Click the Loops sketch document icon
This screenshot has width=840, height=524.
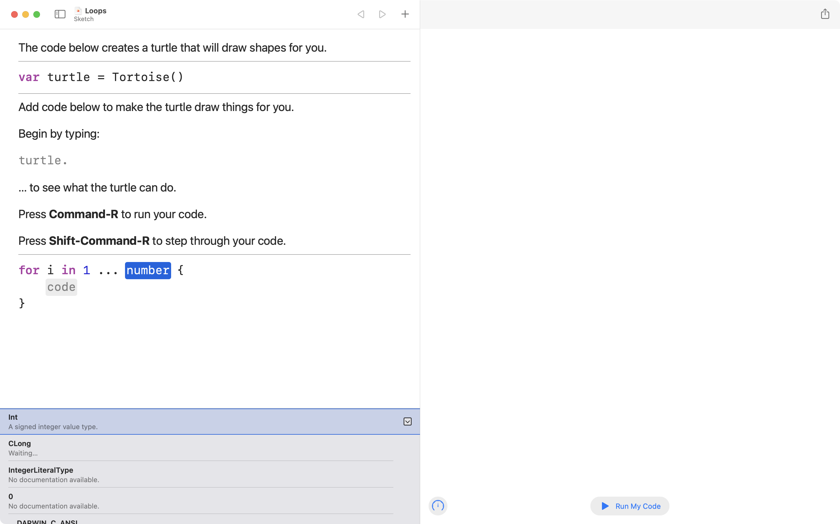(x=78, y=10)
